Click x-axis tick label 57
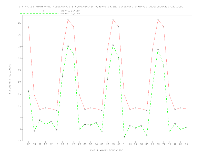The image size is (203, 157). [136, 144]
